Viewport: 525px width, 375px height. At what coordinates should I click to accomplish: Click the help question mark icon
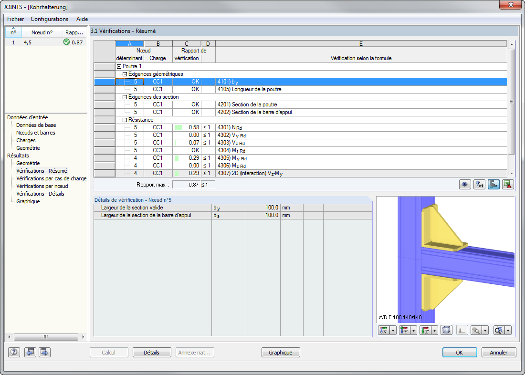pos(14,352)
